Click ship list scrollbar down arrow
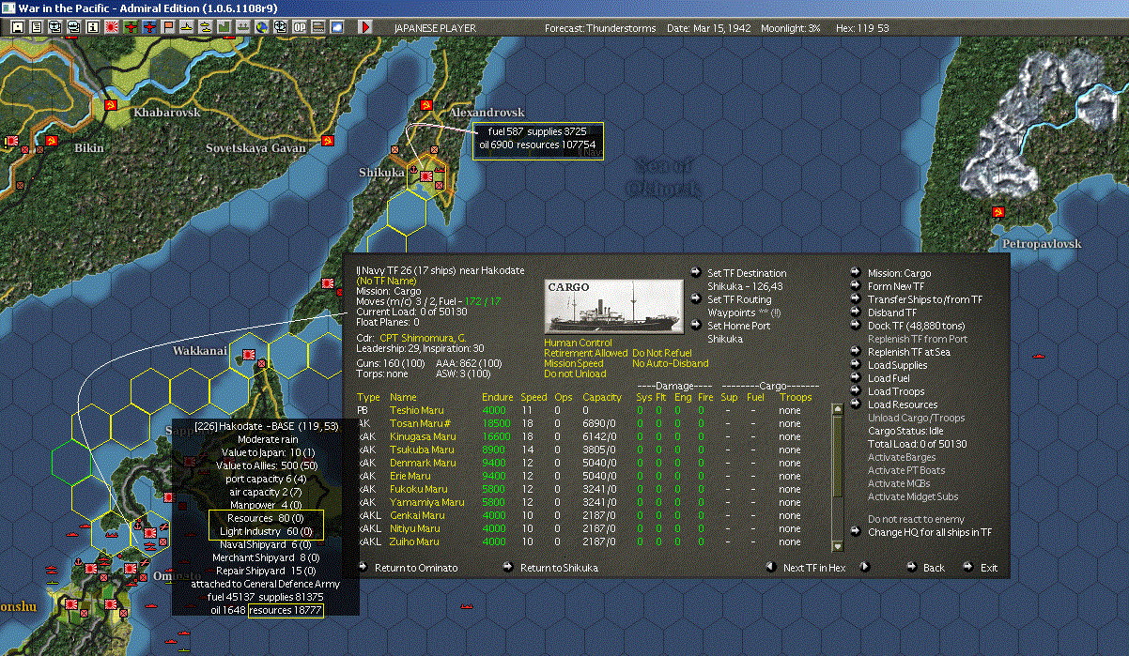The image size is (1129, 656). click(838, 546)
